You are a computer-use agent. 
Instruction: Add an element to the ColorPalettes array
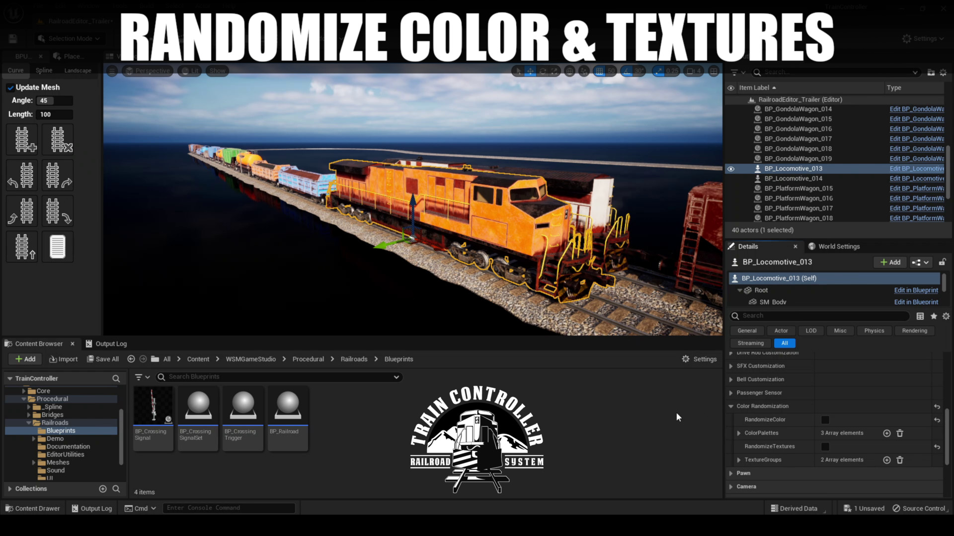[887, 433]
